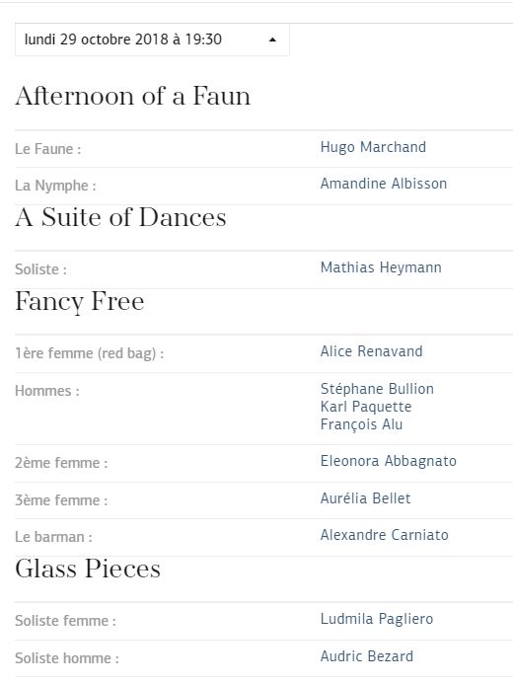The width and height of the screenshot is (513, 685).
Task: Open Karl Paquette's profile
Action: (366, 407)
